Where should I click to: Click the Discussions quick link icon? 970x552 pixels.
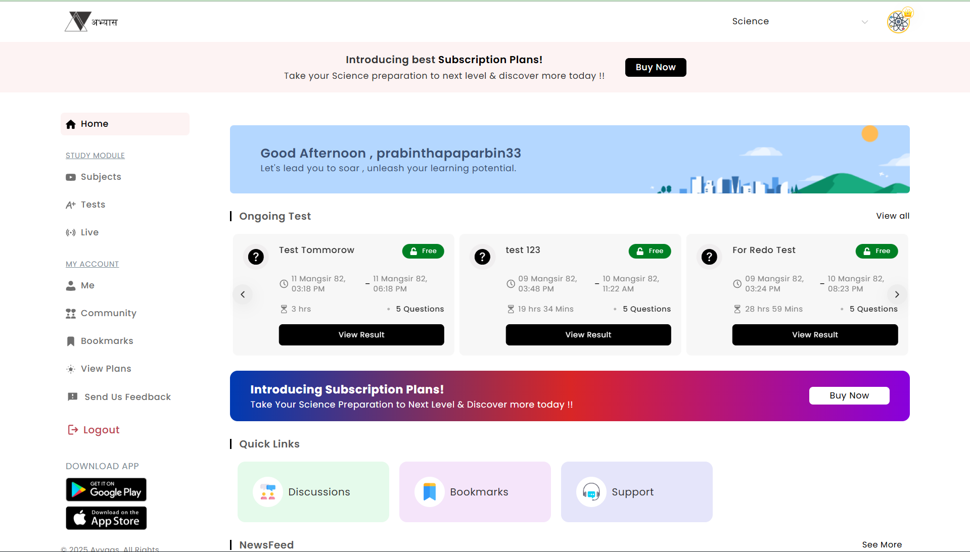(x=267, y=491)
